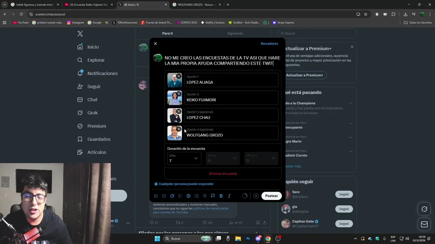Toggle italic formatting in composer
This screenshot has width=435, height=244.
pos(229,196)
